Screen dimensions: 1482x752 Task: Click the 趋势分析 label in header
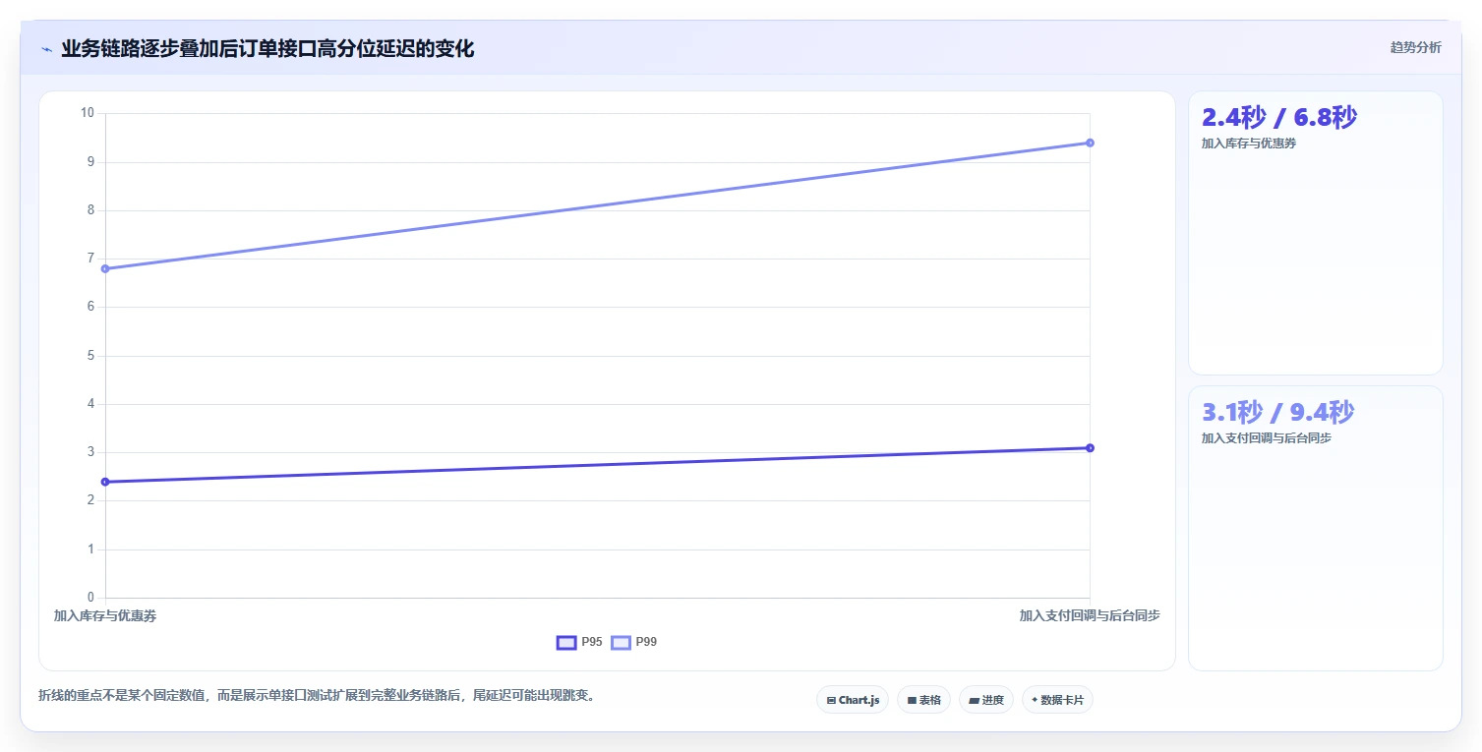click(x=1415, y=48)
